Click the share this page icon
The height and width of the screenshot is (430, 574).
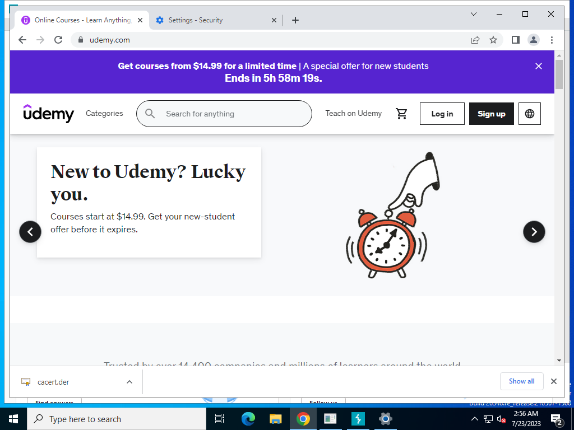pos(475,40)
